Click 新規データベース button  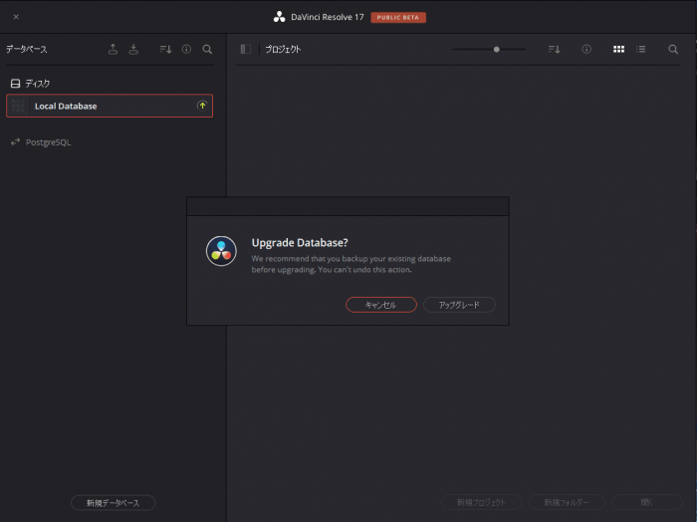113,502
